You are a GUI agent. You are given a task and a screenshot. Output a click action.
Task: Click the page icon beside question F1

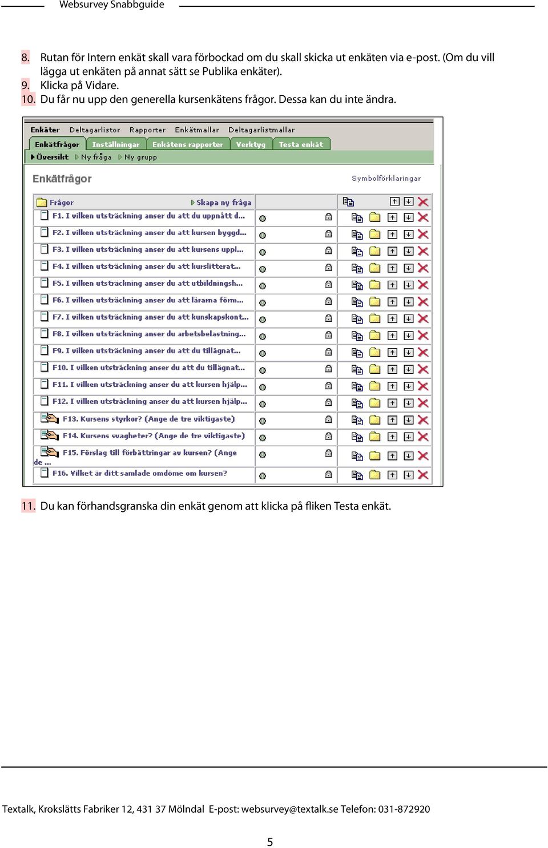click(x=44, y=216)
